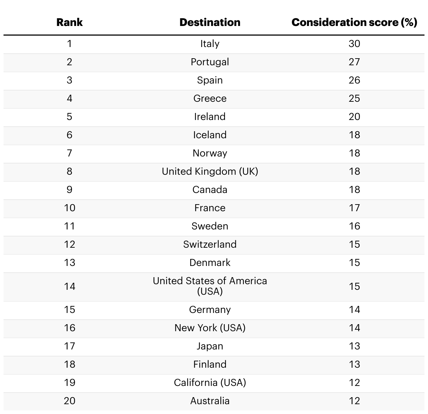The width and height of the screenshot is (428, 414).
Task: Select the Portugal destination cell
Action: [x=210, y=62]
